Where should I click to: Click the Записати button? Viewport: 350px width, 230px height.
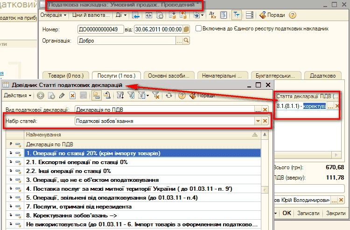308,213
